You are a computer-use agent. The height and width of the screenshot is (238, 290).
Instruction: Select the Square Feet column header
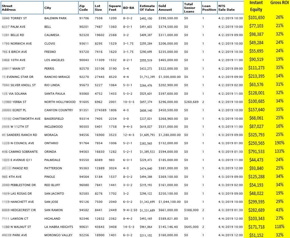pyautogui.click(x=115, y=8)
